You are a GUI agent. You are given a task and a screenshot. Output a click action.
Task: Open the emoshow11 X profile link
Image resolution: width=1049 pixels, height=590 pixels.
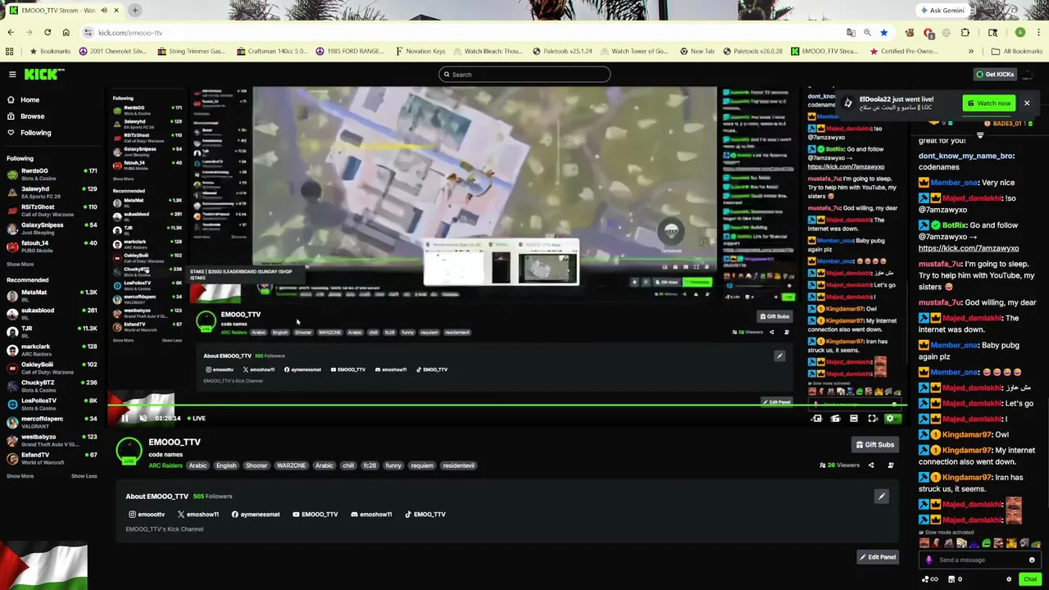pos(198,514)
